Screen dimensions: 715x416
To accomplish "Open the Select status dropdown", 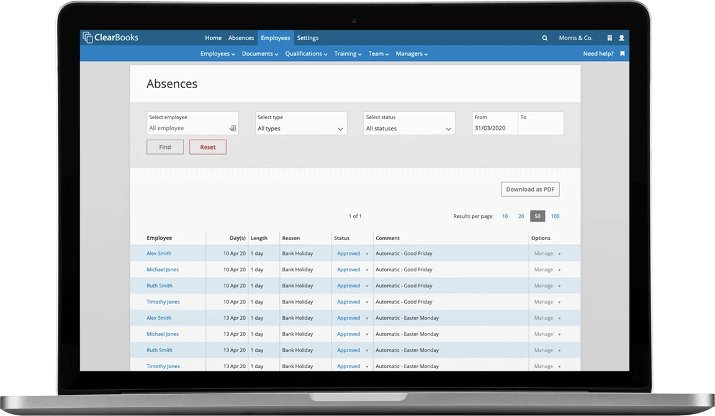I will pyautogui.click(x=410, y=123).
